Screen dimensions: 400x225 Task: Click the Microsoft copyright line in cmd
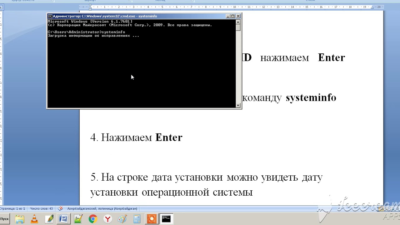click(x=130, y=25)
